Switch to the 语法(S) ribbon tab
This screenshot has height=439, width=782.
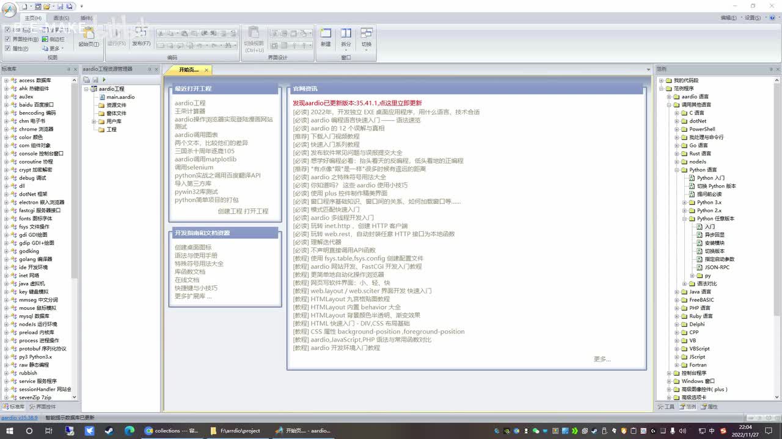point(61,18)
